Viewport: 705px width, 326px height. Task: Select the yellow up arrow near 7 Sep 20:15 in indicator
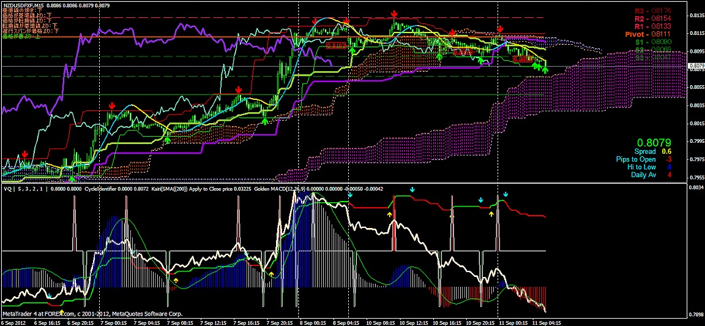(x=272, y=273)
